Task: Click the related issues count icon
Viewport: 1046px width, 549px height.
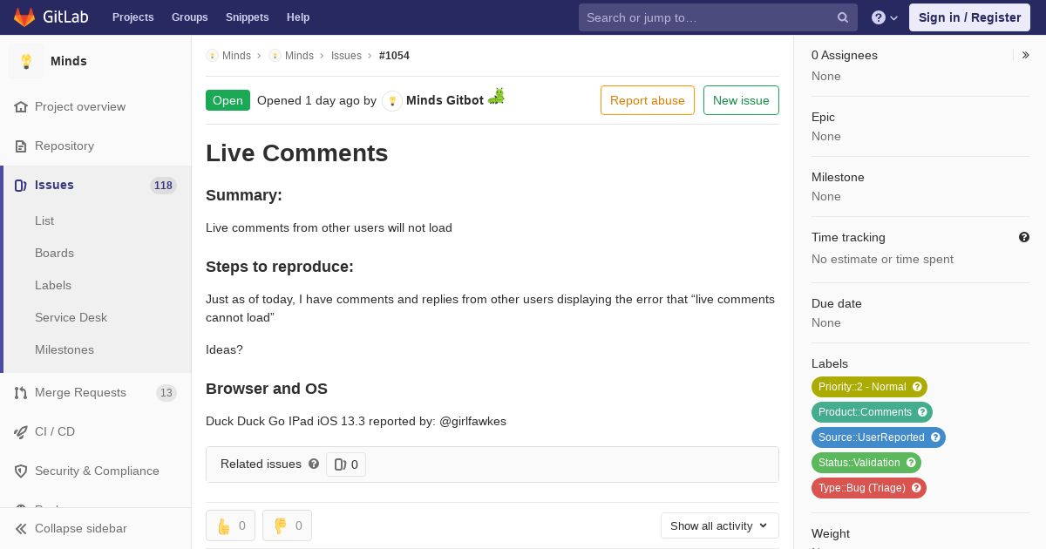Action: tap(340, 464)
